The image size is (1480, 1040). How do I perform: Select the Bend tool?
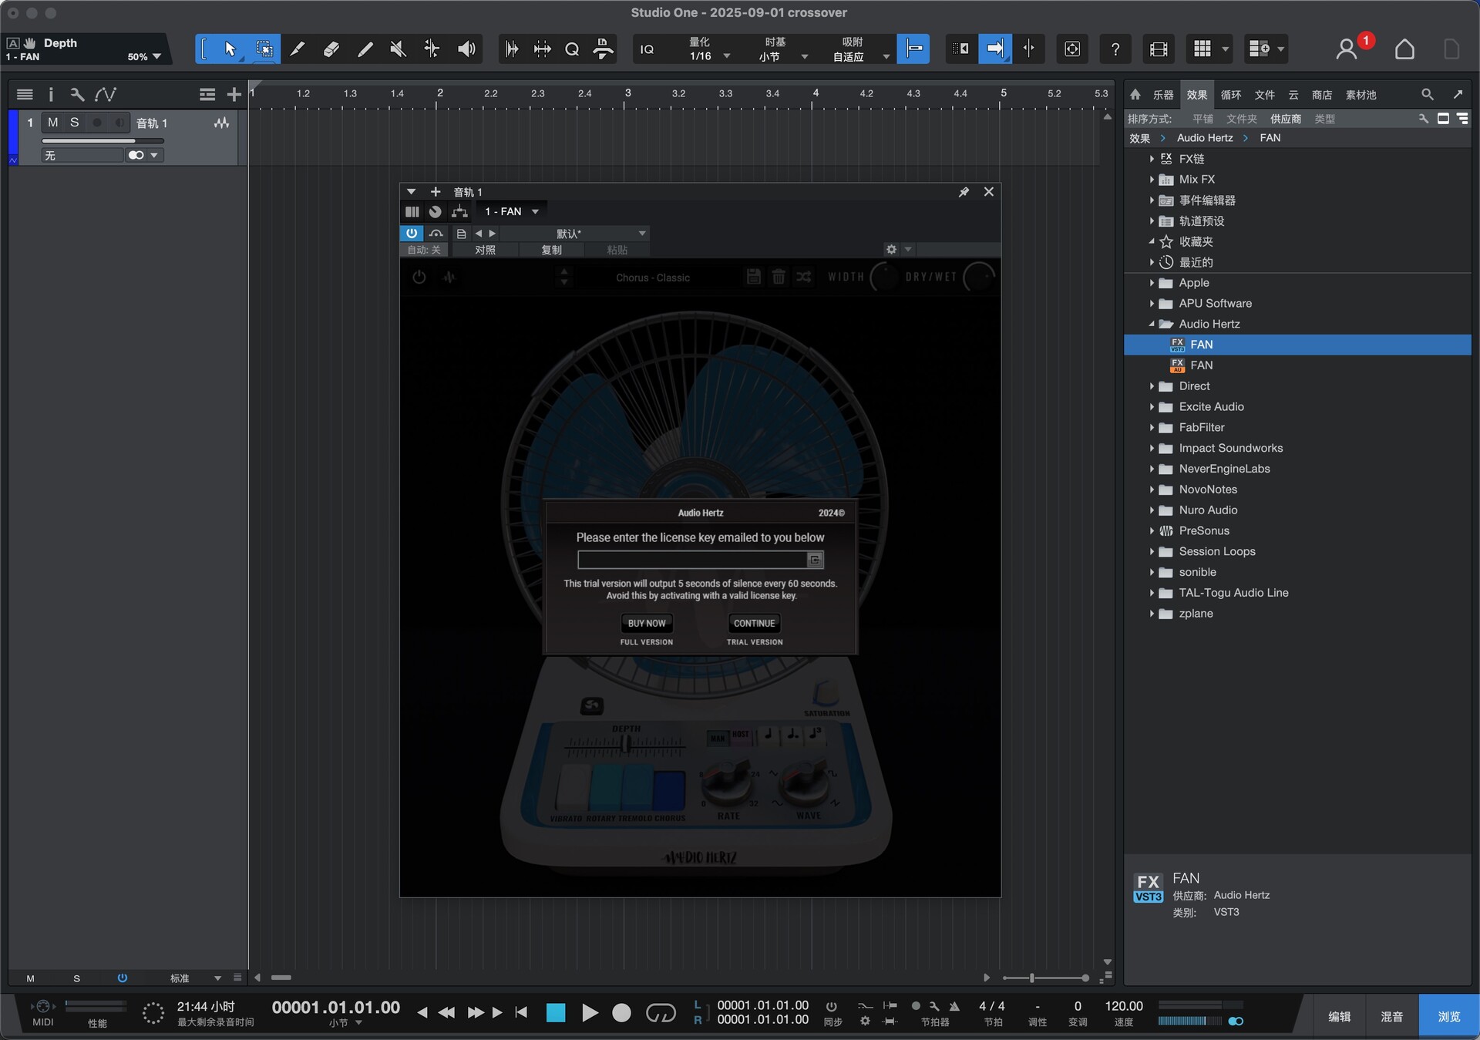coord(432,49)
